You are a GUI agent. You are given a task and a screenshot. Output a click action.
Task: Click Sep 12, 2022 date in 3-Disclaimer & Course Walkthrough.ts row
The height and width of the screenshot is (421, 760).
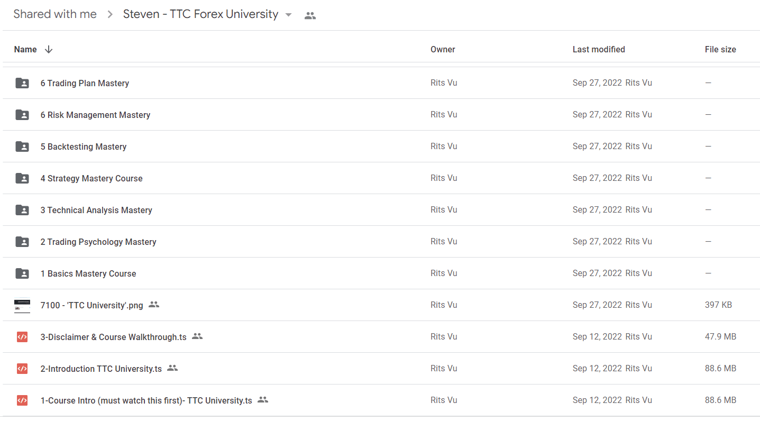pos(597,336)
